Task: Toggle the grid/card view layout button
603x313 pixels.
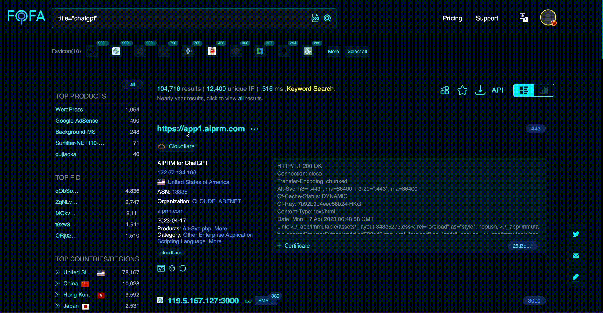Action: 524,90
